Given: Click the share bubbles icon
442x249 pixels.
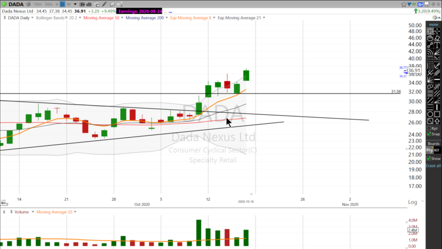Looking at the screenshot, I should click(x=120, y=4).
